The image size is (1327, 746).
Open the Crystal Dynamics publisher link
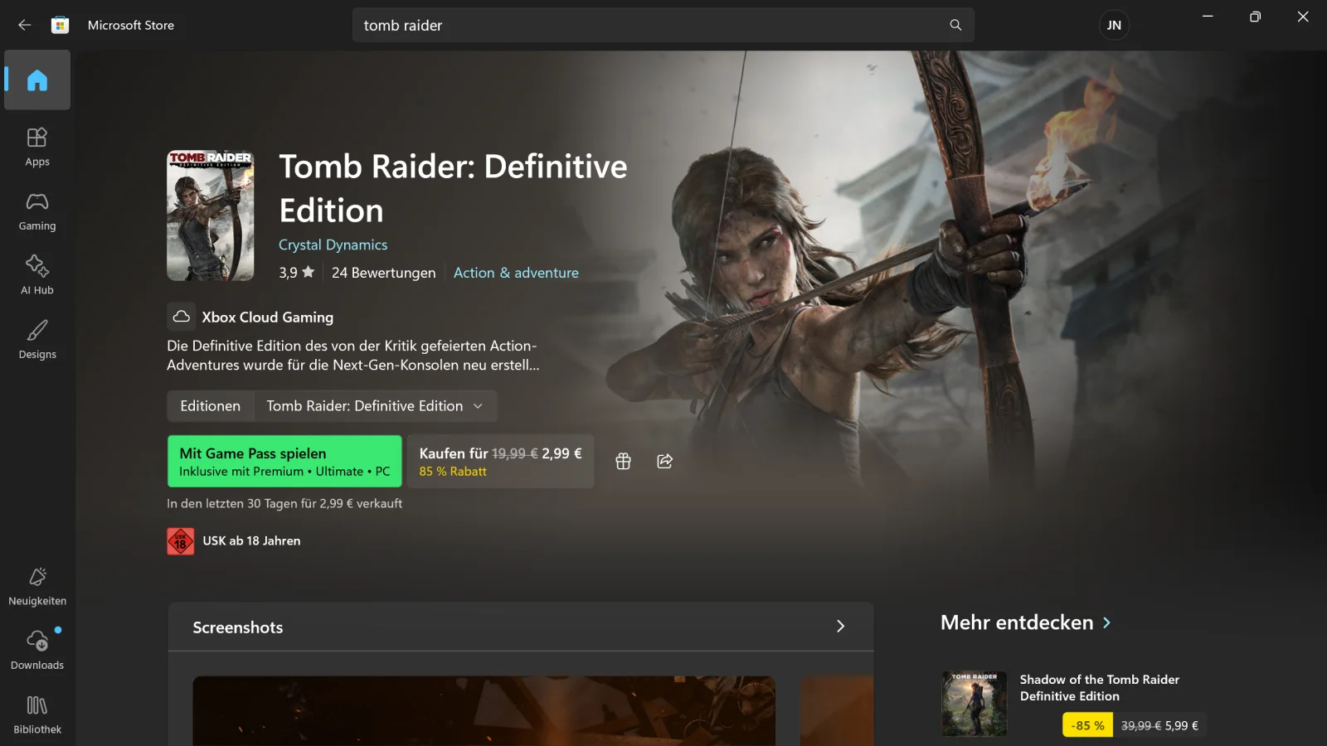tap(333, 245)
